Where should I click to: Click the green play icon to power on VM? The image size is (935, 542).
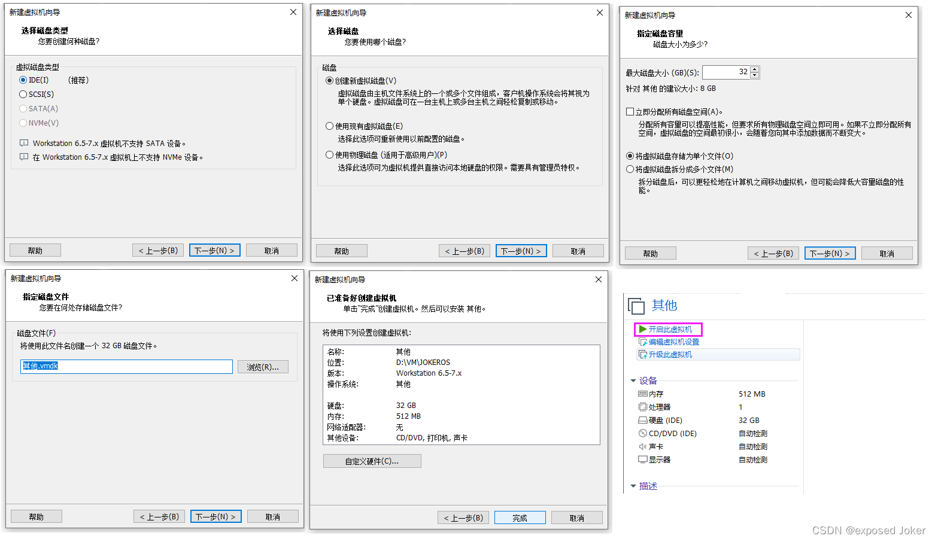point(642,329)
